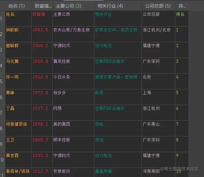Select the cell 2916.0
The width and height of the screenshot is (204, 177).
click(42, 81)
